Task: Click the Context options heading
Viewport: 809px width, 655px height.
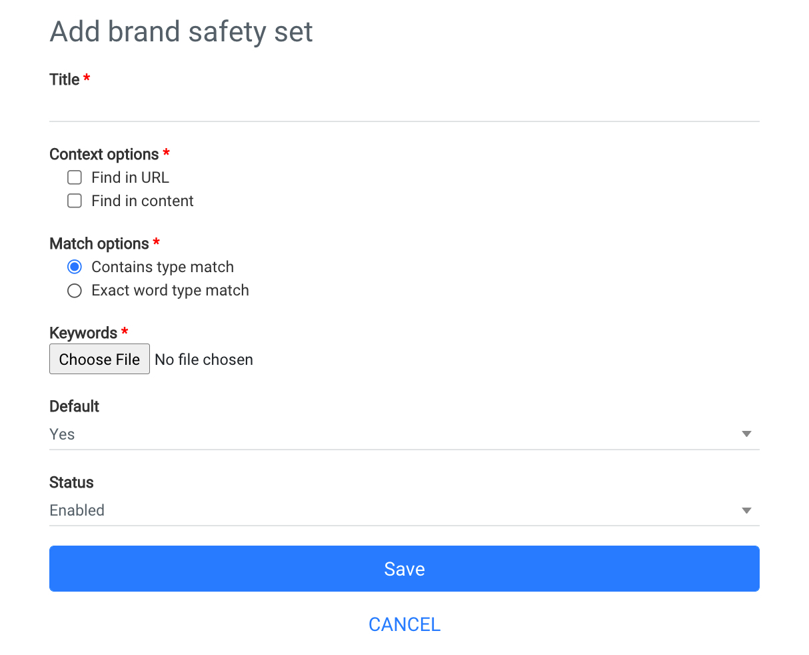Action: pyautogui.click(x=105, y=154)
